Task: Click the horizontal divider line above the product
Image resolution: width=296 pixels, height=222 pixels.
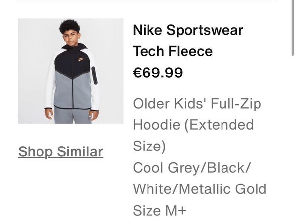Action: pos(148,1)
